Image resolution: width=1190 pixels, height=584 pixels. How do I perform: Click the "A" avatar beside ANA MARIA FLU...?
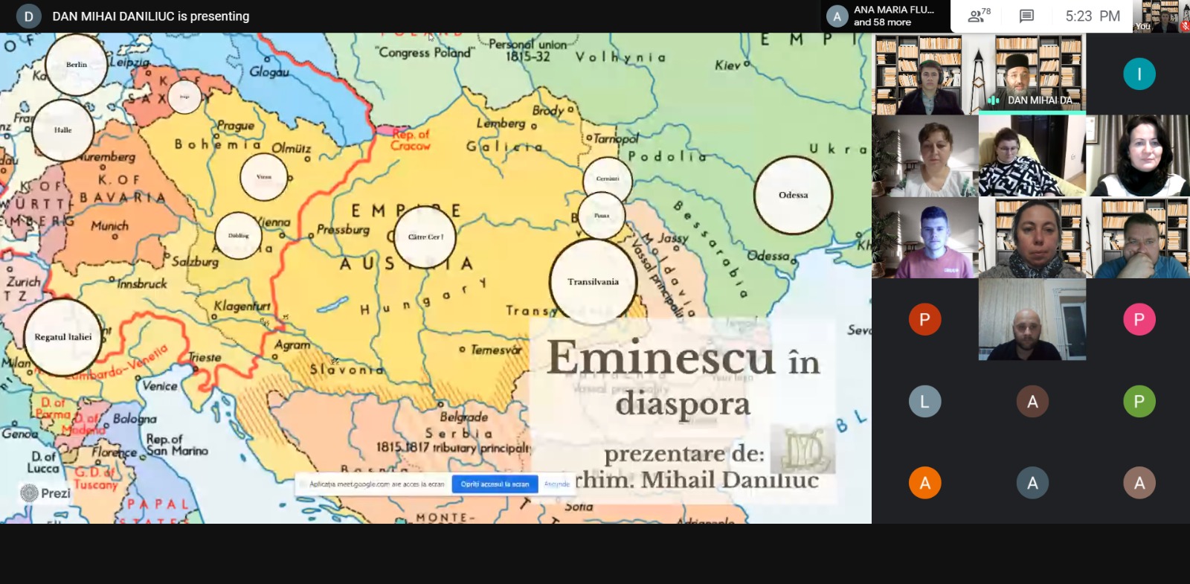[837, 16]
